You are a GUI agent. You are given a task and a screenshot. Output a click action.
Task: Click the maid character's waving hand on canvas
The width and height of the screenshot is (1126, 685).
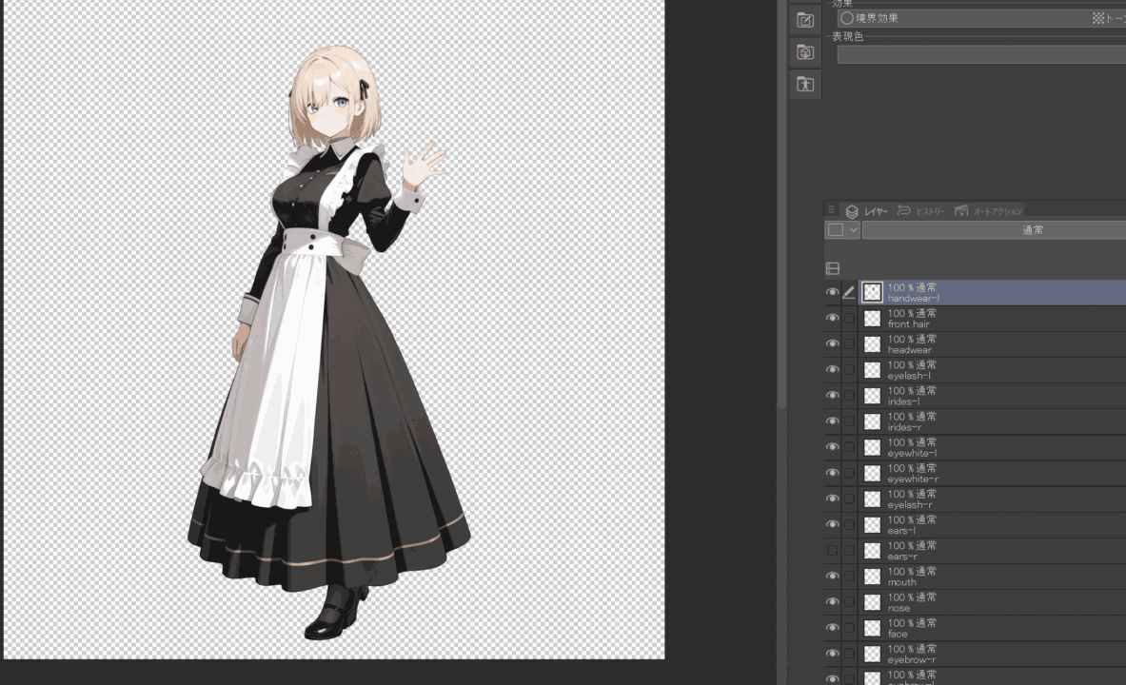[x=423, y=166]
